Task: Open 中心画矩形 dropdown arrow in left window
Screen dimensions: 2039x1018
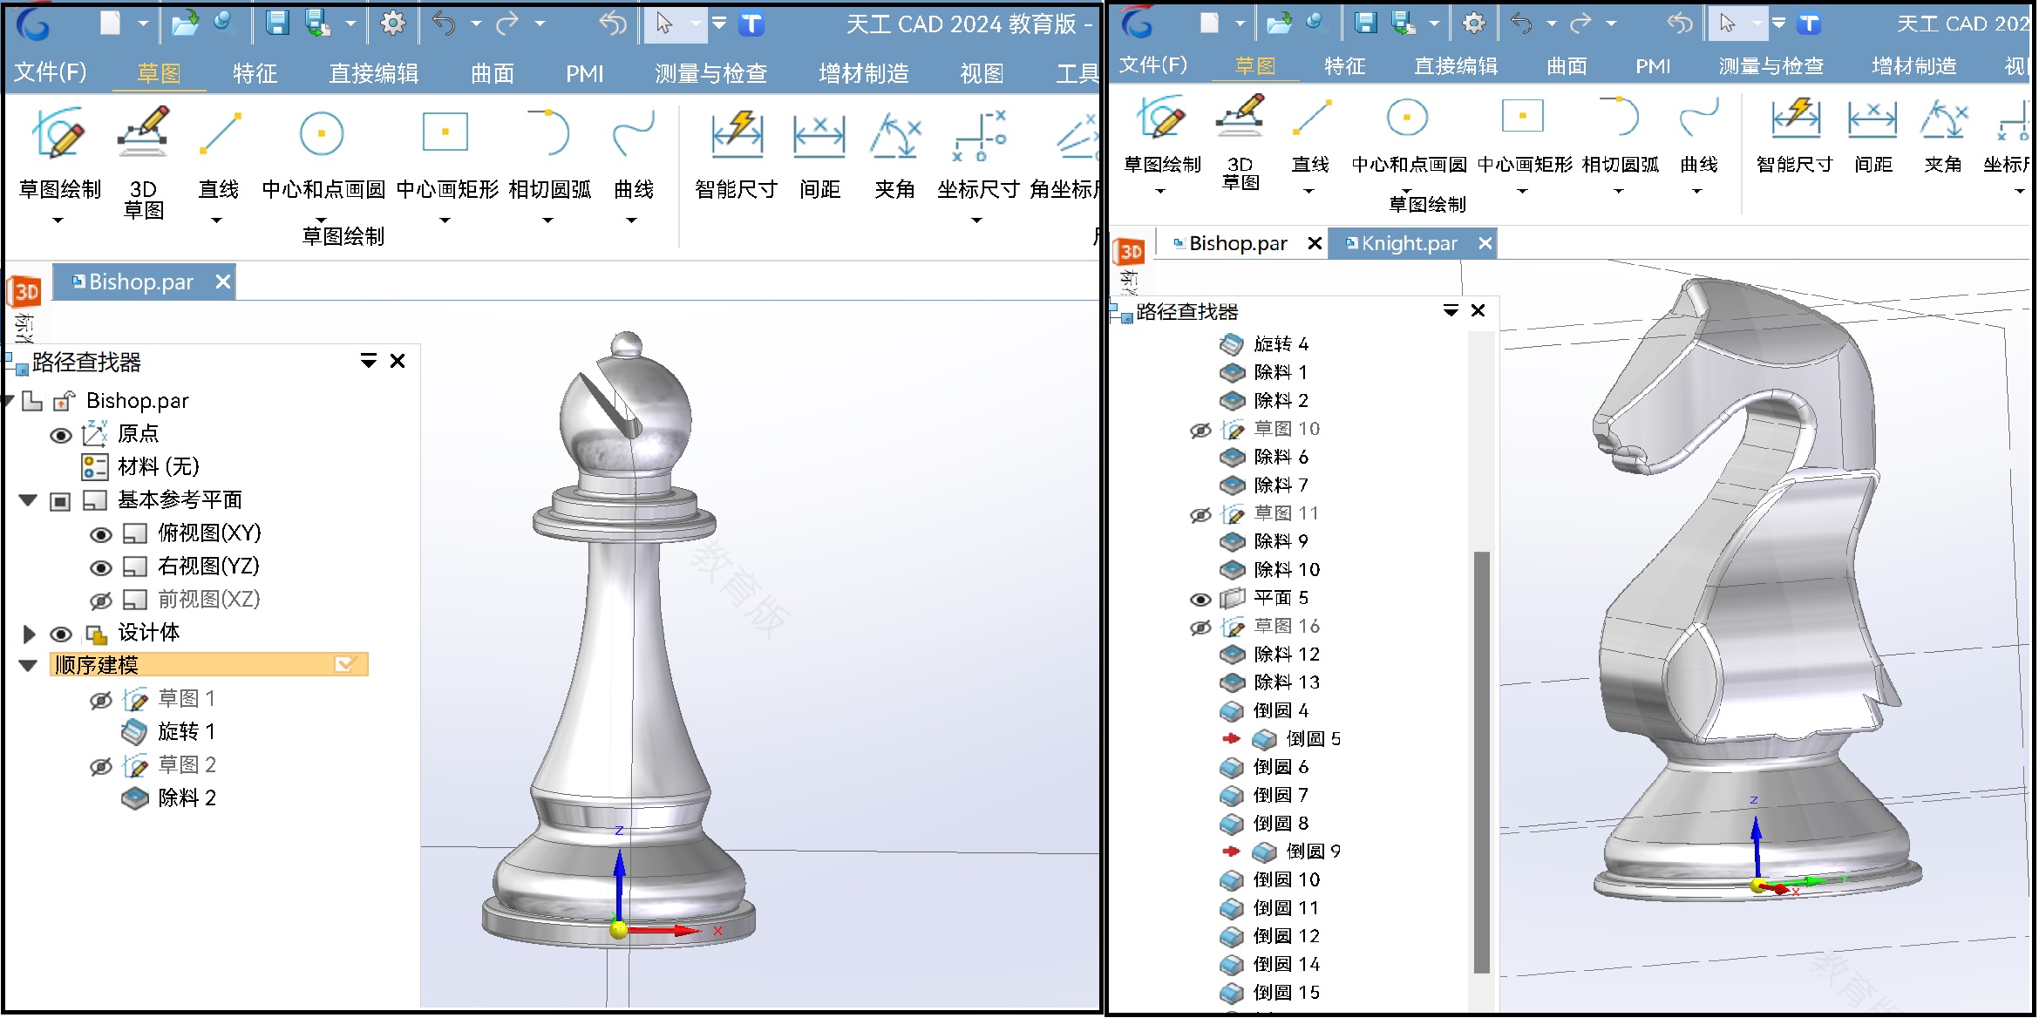Action: click(445, 221)
